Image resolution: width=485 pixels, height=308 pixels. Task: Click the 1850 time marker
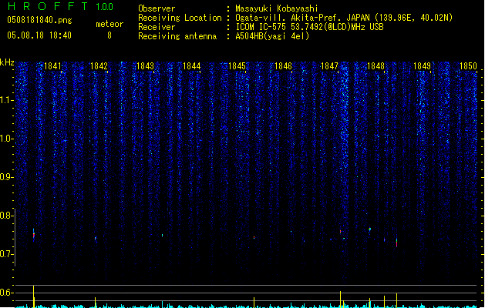coord(468,66)
